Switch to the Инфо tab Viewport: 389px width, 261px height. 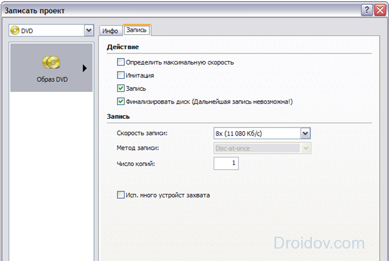(110, 30)
